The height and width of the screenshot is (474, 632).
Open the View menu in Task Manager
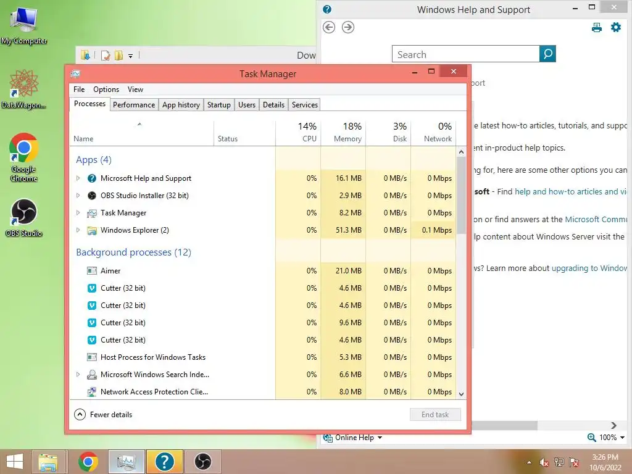(135, 89)
